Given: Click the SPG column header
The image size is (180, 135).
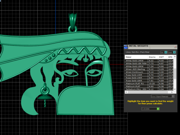Looking at the screenshot, I should (x=170, y=57).
